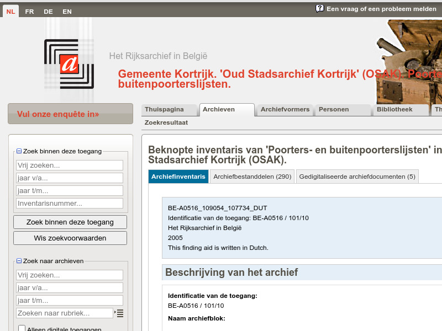Switch the site language to FR
The height and width of the screenshot is (331, 442).
(x=29, y=11)
